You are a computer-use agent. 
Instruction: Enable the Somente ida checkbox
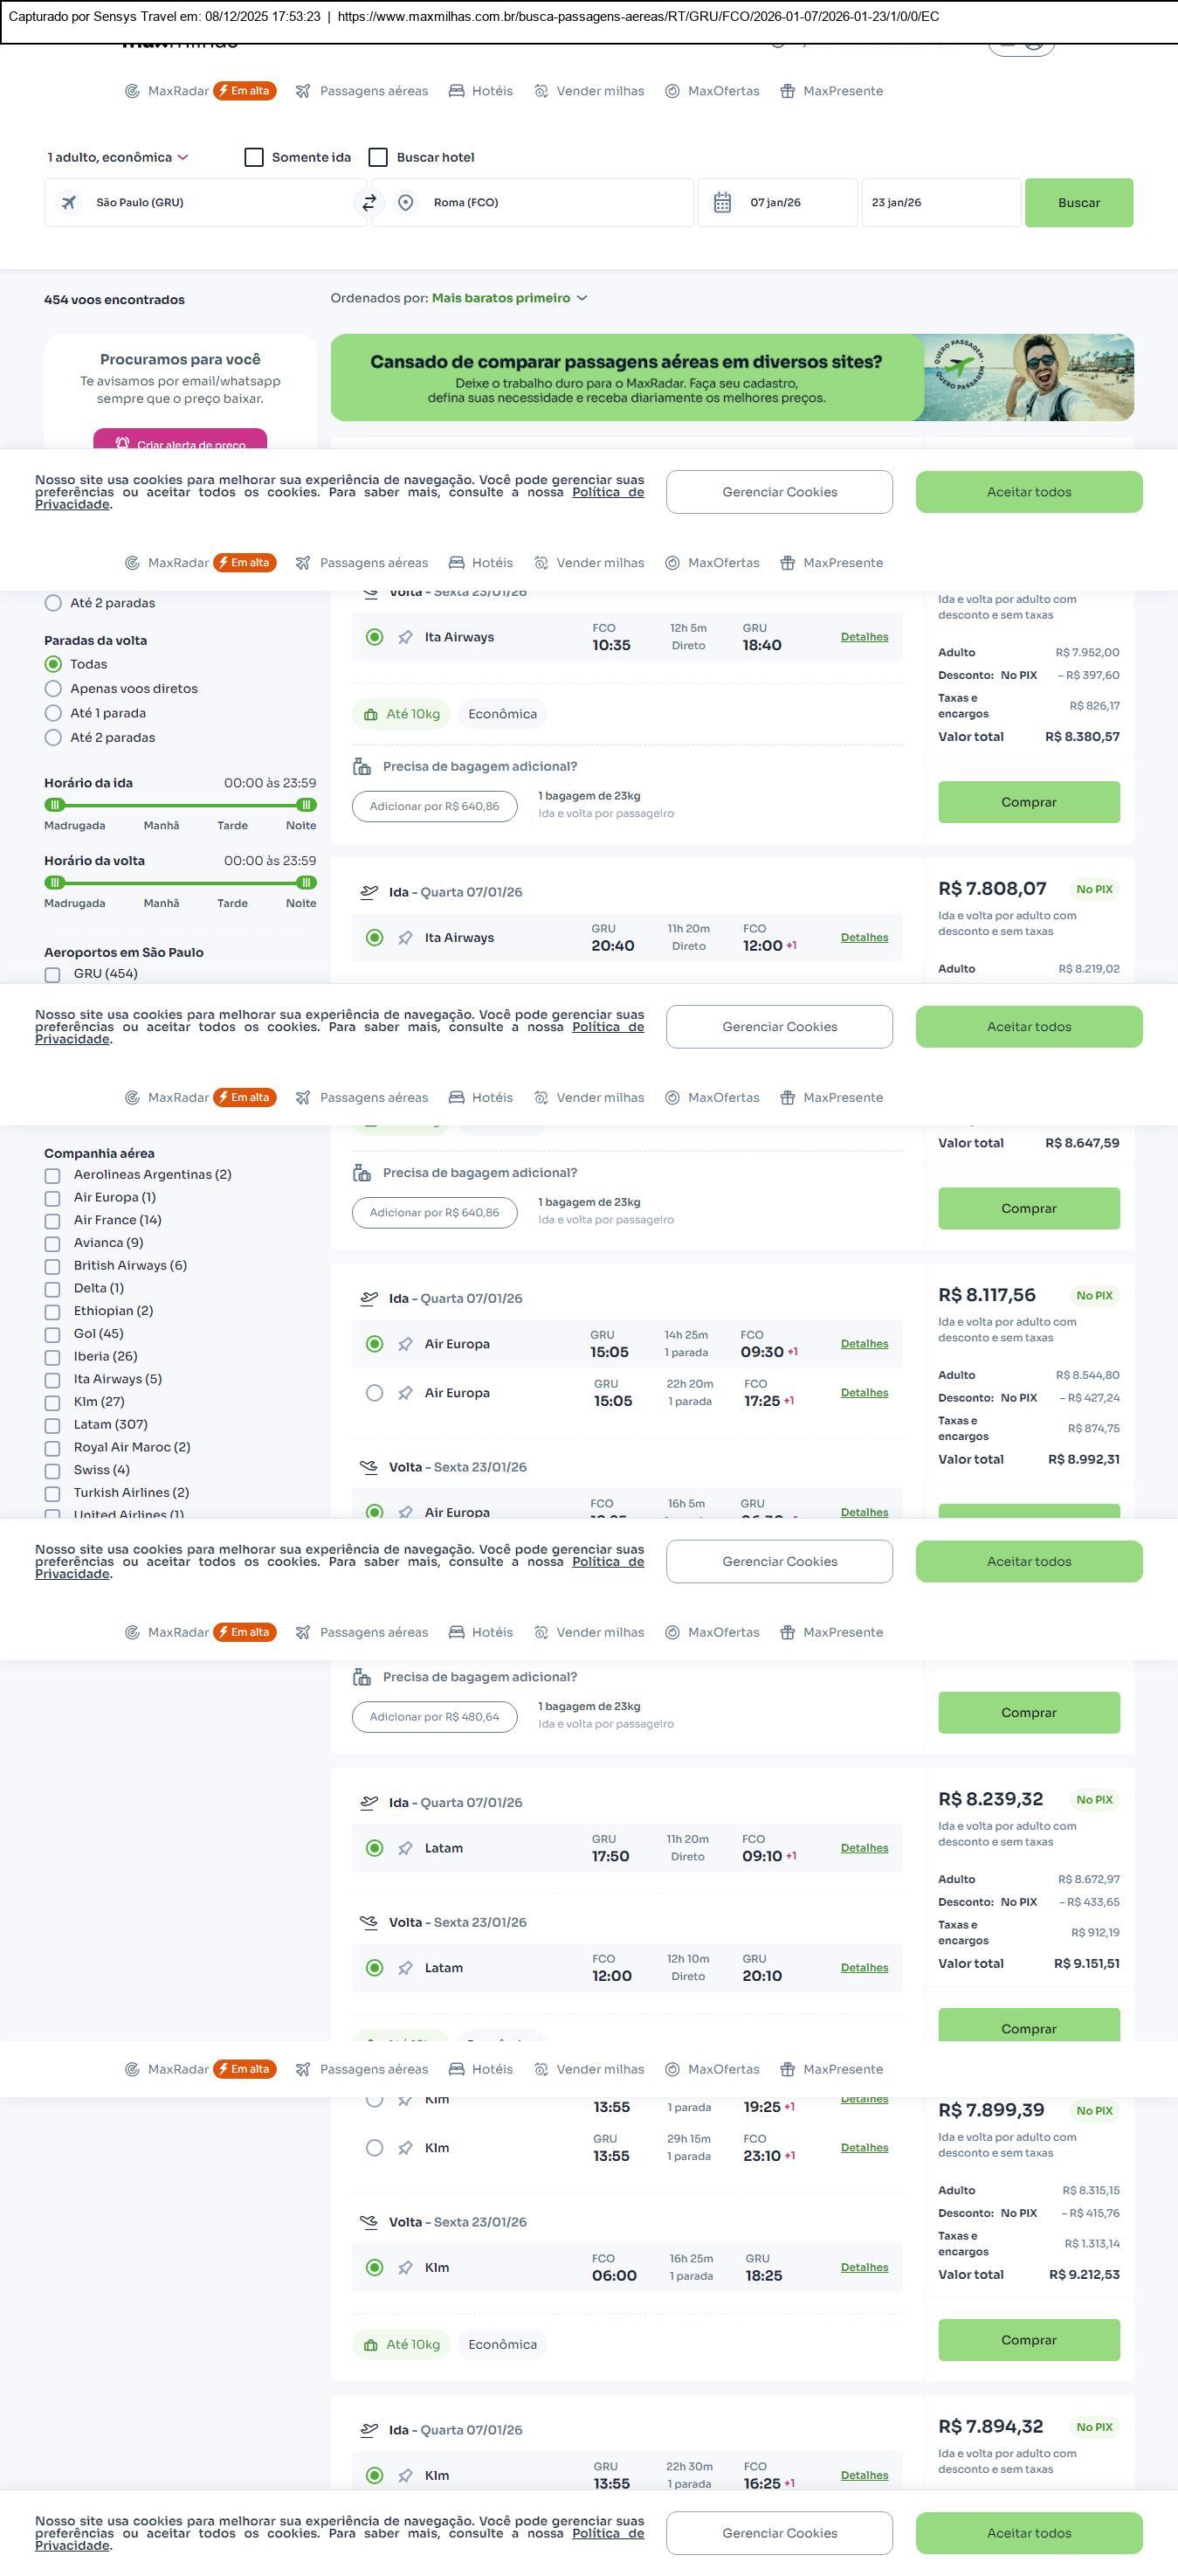click(x=254, y=158)
